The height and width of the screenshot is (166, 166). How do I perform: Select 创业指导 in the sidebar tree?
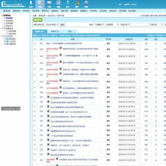pos(9,21)
